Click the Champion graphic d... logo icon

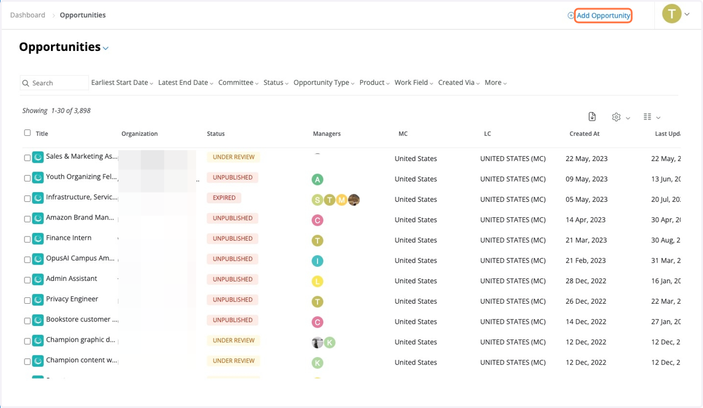pos(38,341)
